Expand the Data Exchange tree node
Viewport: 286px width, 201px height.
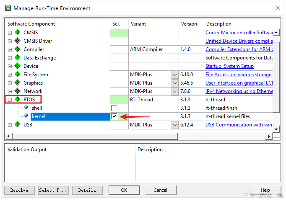pos(10,58)
